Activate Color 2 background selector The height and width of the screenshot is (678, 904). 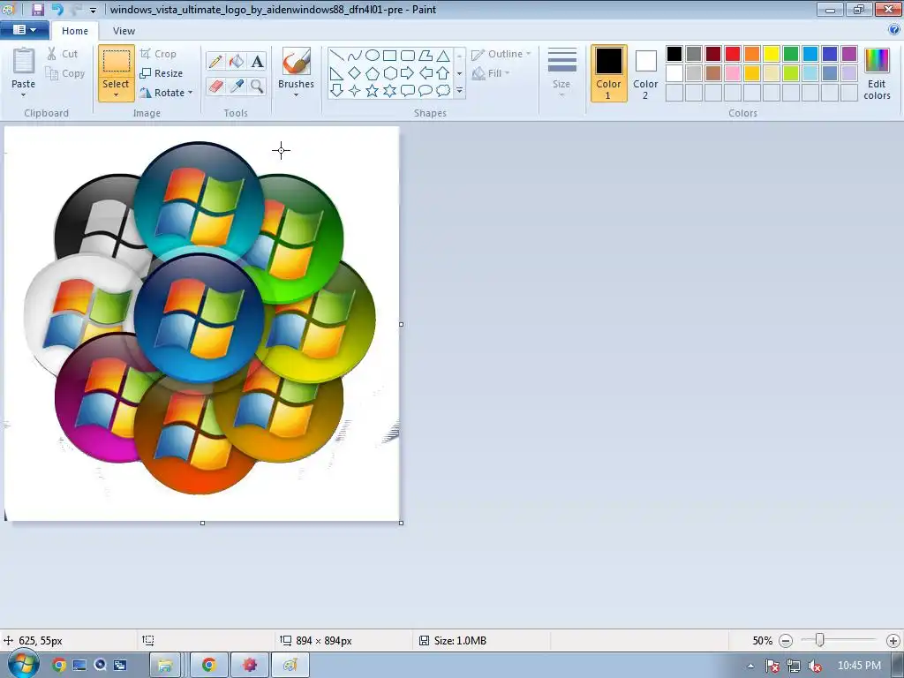(645, 73)
